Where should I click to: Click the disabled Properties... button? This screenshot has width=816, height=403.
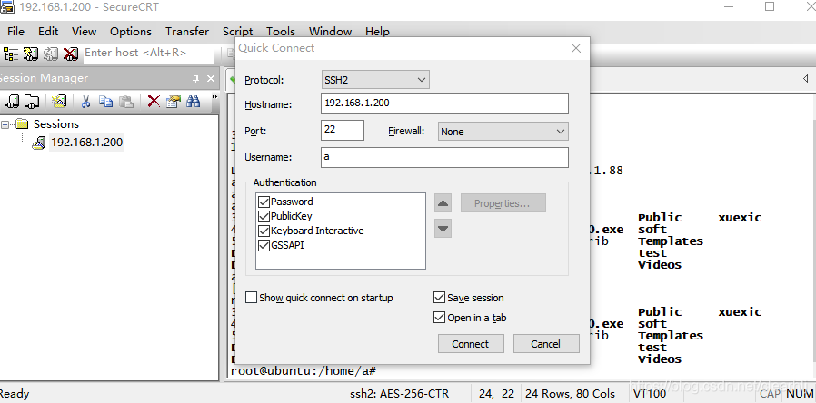503,202
